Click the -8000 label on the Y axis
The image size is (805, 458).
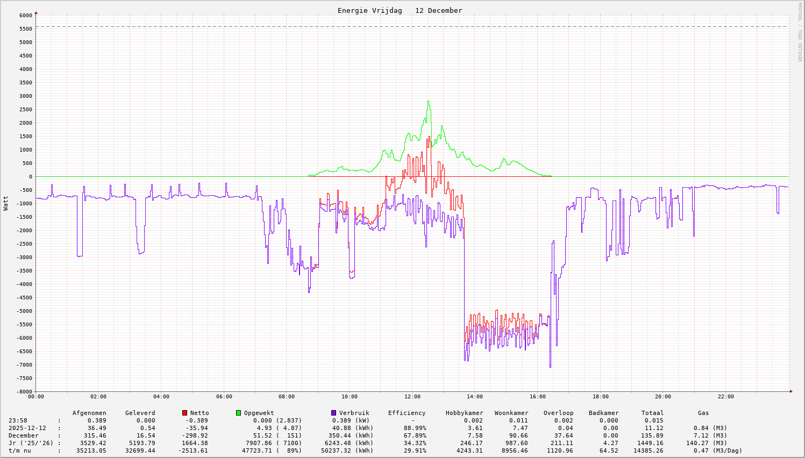click(24, 391)
